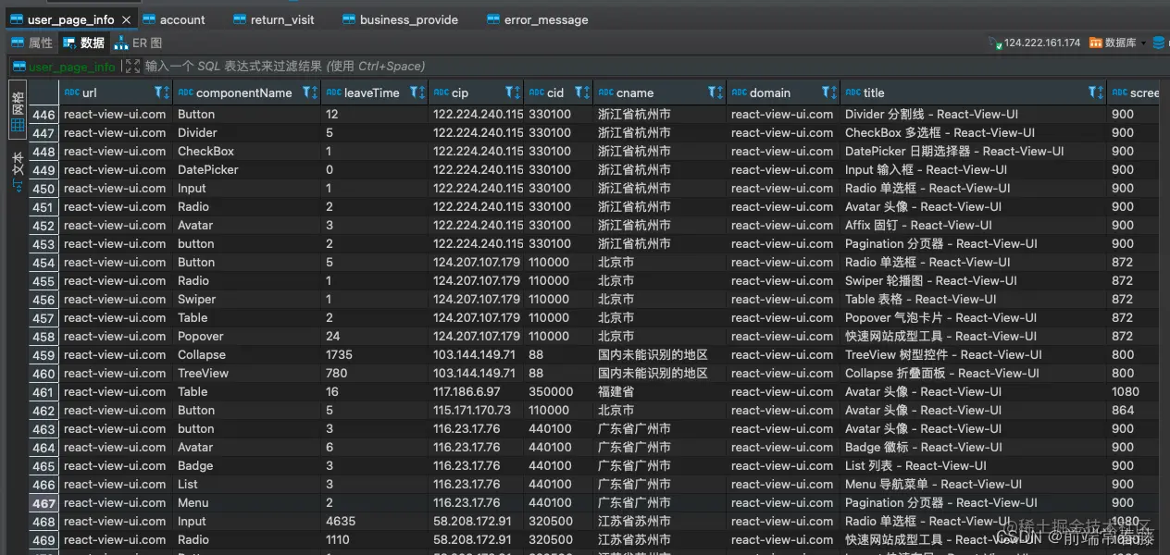The image size is (1170, 555).
Task: Click the filter/sort icon of componentName column
Action: (310, 92)
